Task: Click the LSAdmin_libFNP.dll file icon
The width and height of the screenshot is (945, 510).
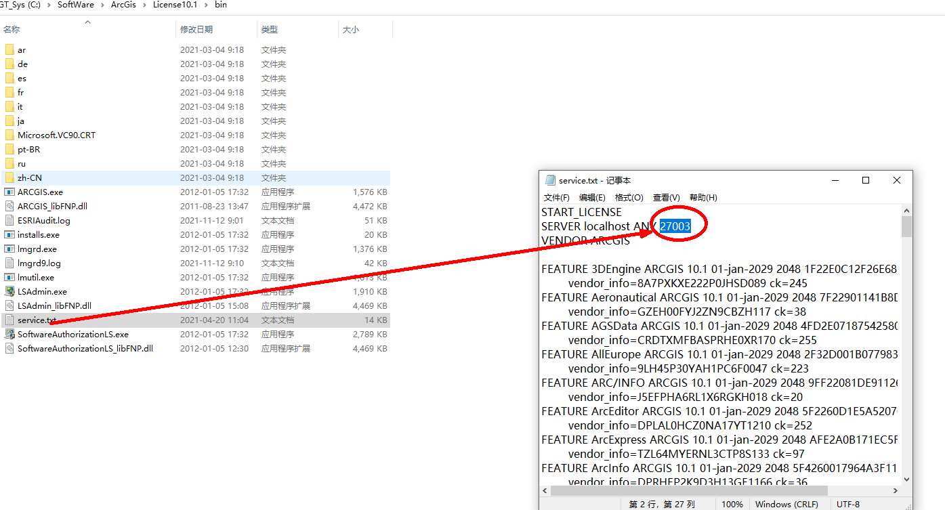Action: [x=9, y=305]
